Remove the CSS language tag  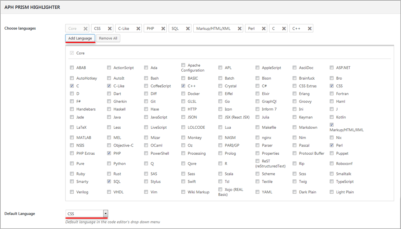tap(110, 28)
